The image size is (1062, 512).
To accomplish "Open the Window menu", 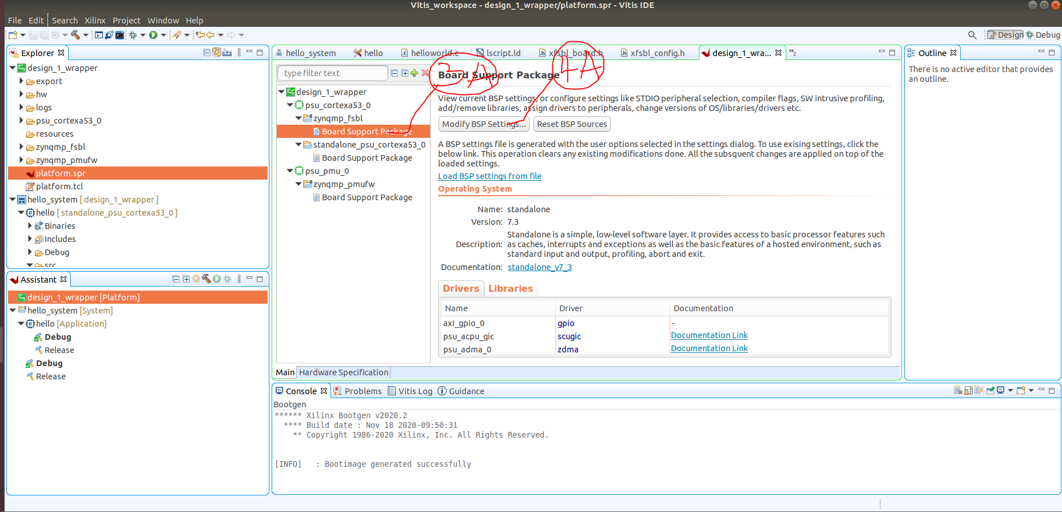I will point(163,20).
